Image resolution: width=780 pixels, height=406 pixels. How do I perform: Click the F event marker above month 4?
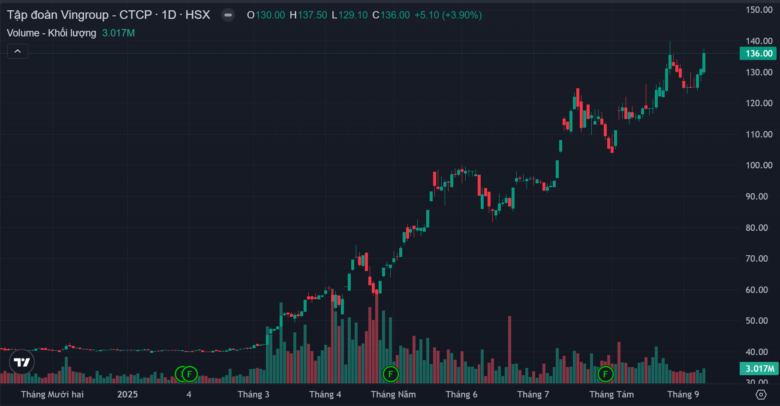tap(190, 374)
